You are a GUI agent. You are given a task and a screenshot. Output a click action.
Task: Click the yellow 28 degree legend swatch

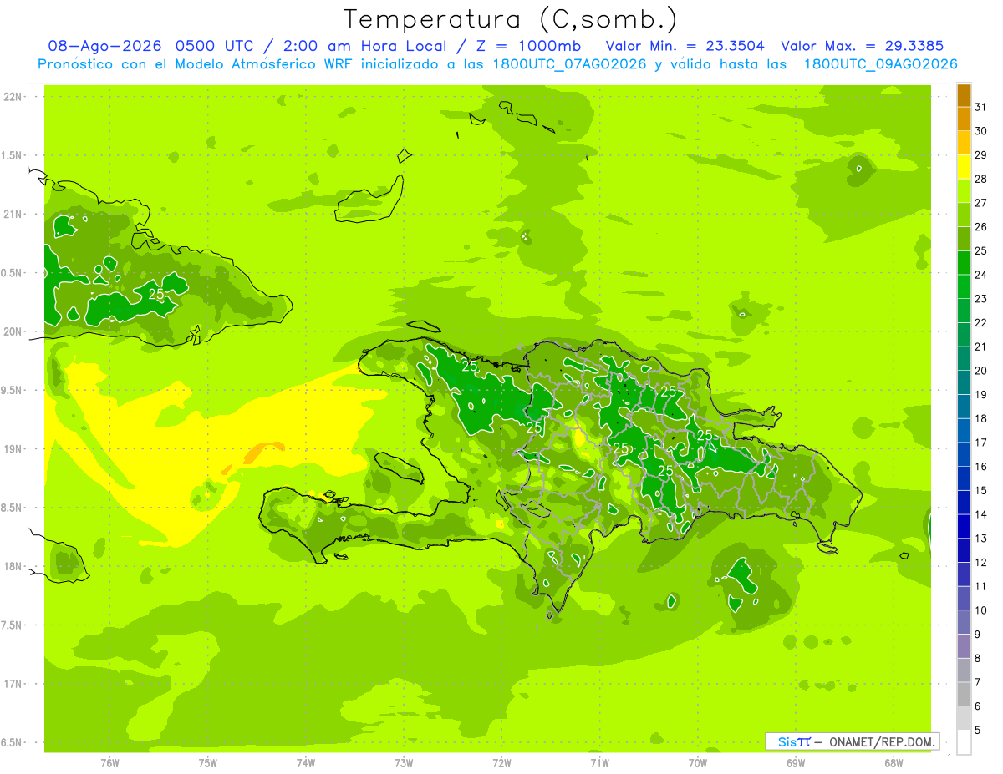pos(964,167)
